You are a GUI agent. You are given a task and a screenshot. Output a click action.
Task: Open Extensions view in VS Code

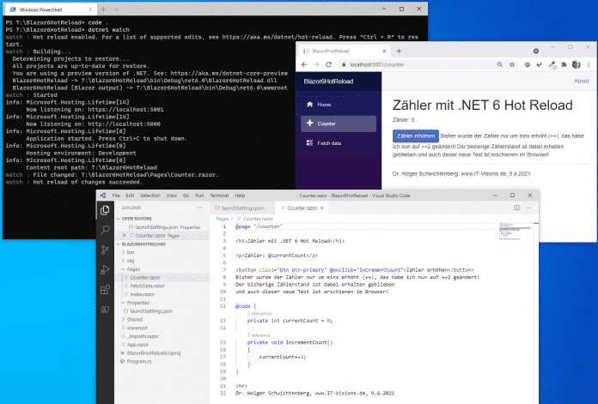(105, 289)
